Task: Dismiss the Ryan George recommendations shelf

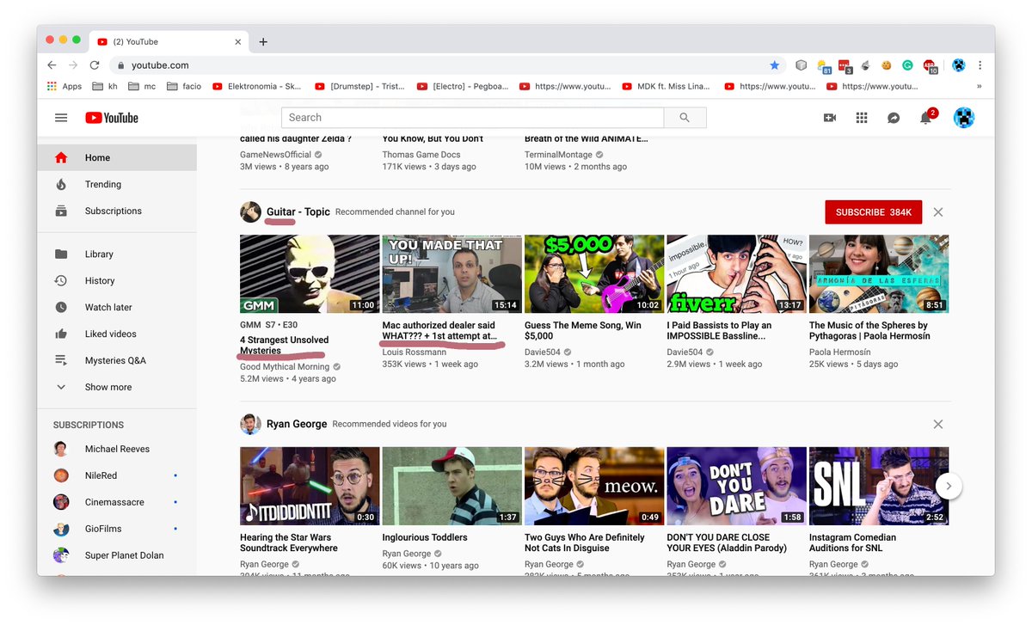Action: [938, 424]
